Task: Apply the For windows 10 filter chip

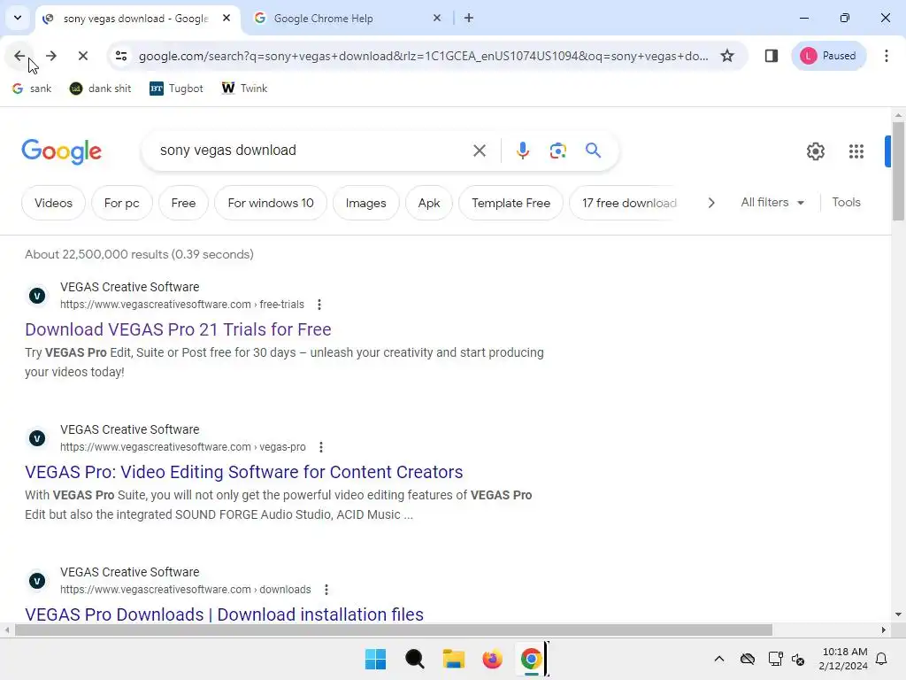Action: click(271, 203)
